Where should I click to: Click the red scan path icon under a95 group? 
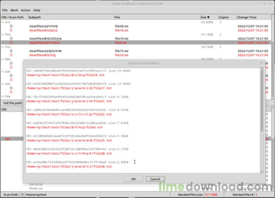[11, 92]
